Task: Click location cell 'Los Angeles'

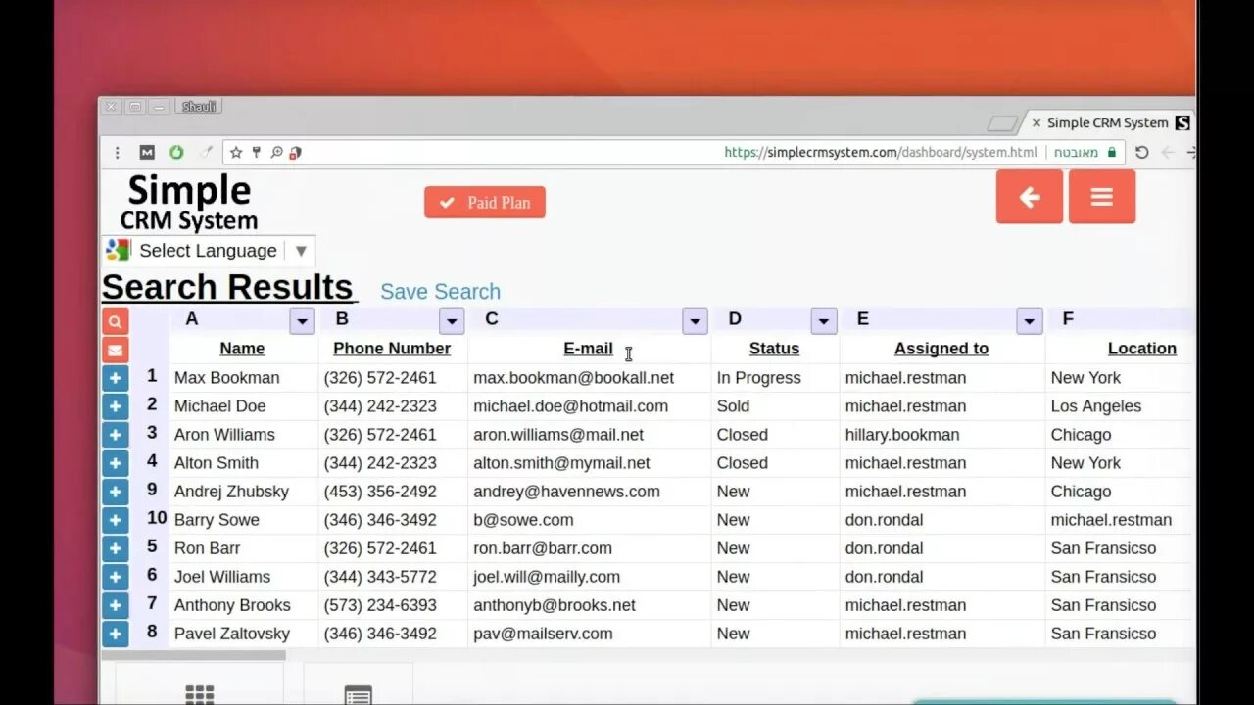Action: [x=1096, y=406]
